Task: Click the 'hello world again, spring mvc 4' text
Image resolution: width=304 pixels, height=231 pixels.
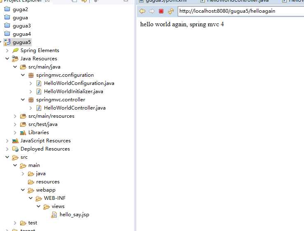Action: pos(182,24)
